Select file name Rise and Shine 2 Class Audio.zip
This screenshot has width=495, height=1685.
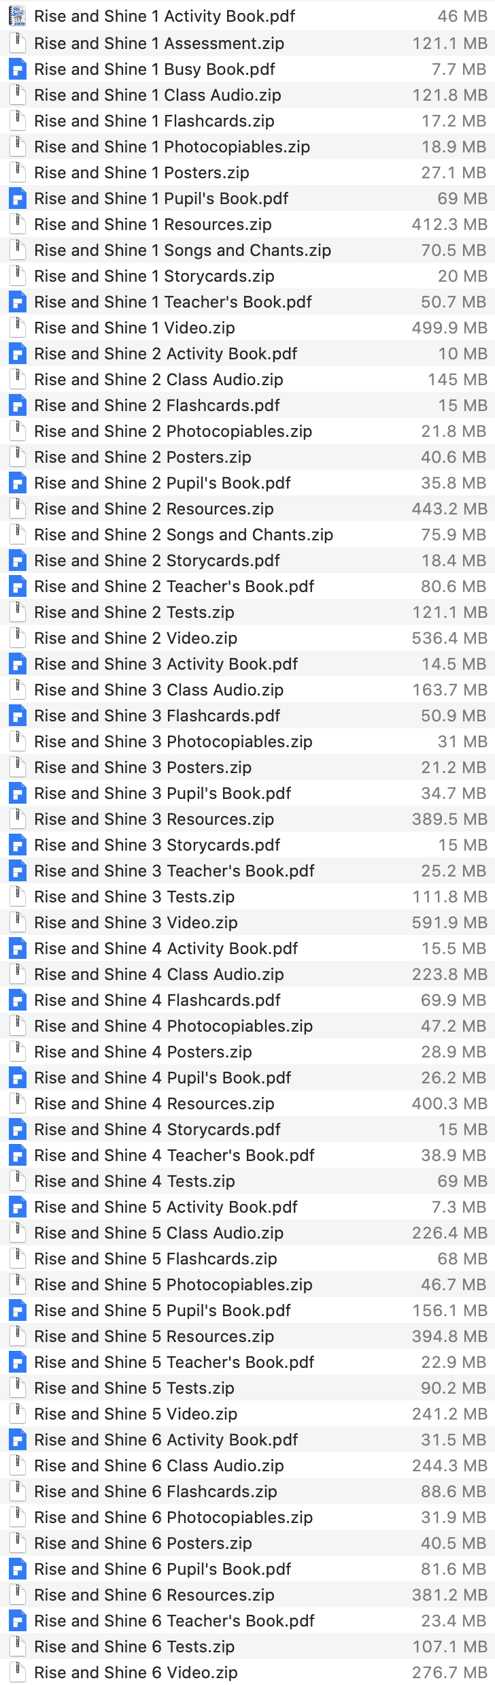pyautogui.click(x=158, y=380)
